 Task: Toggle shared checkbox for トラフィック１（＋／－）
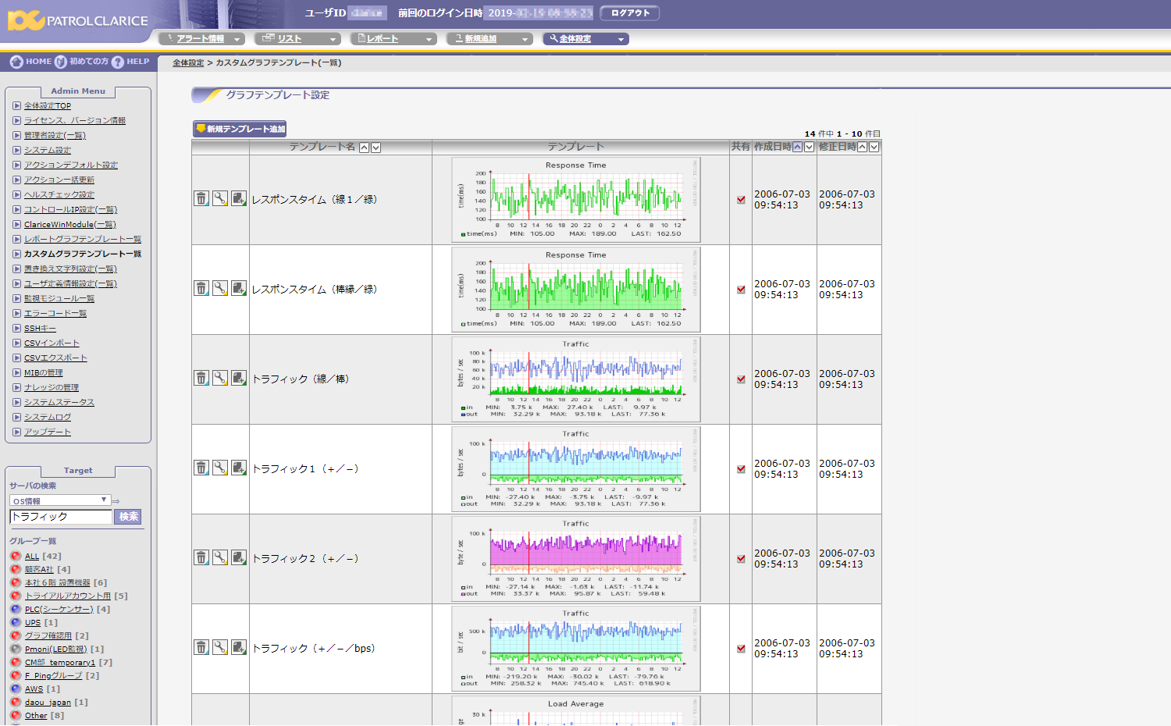pos(741,469)
